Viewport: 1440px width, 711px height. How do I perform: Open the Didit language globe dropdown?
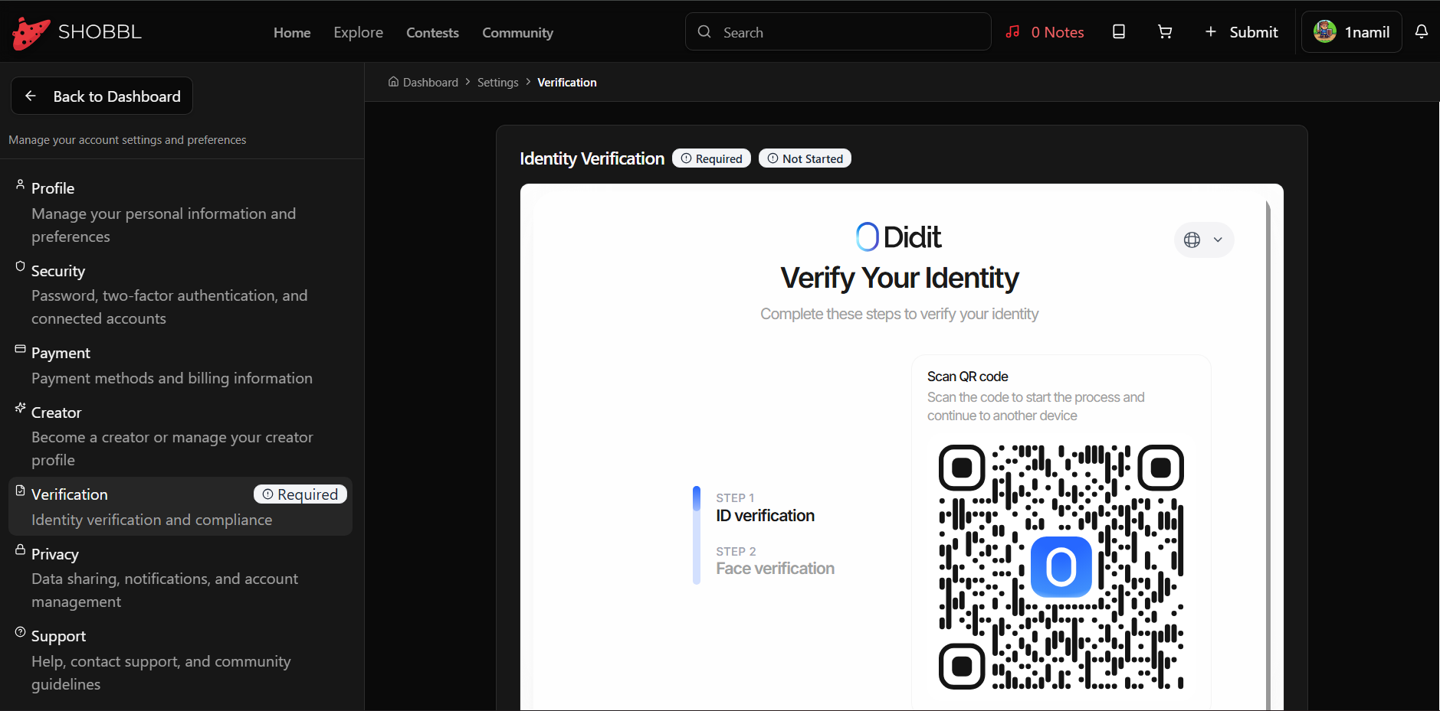(x=1202, y=240)
